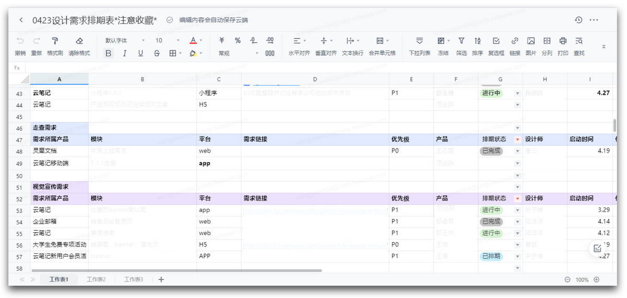The height and width of the screenshot is (298, 627).
Task: Click the vertical scrollbar thumb
Action: tap(614, 126)
